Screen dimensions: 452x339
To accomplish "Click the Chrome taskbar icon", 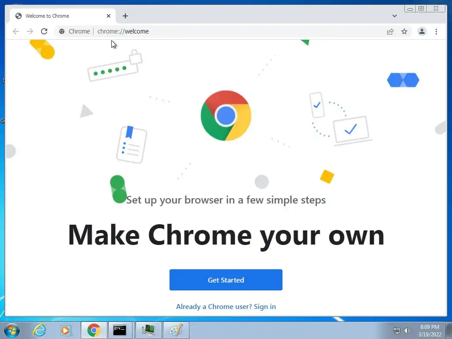I will tap(94, 330).
